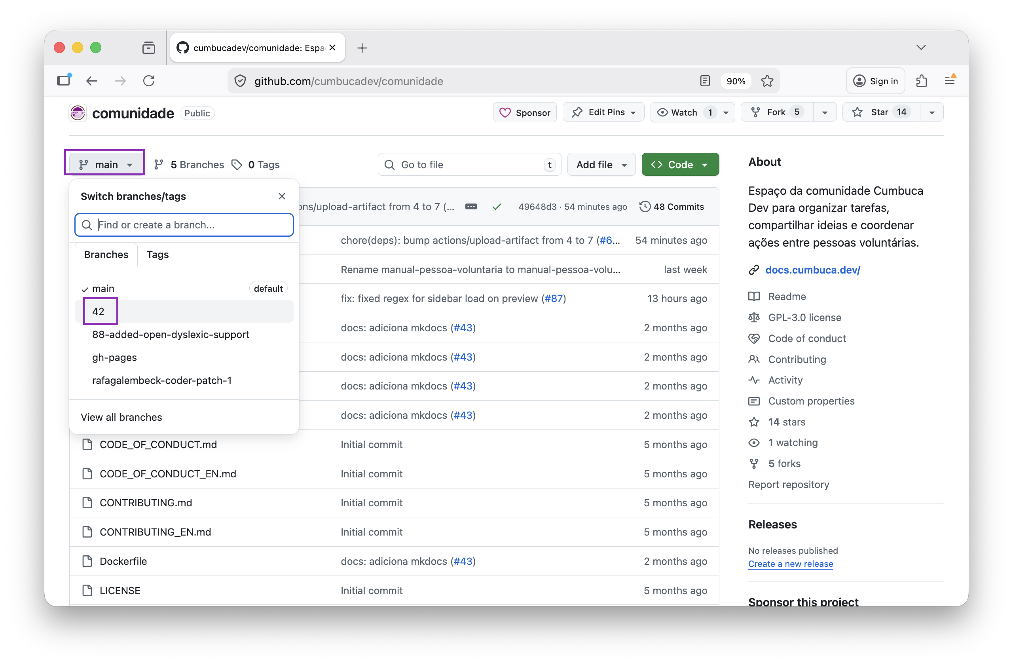
Task: List all tabs chevron button
Action: pos(921,47)
